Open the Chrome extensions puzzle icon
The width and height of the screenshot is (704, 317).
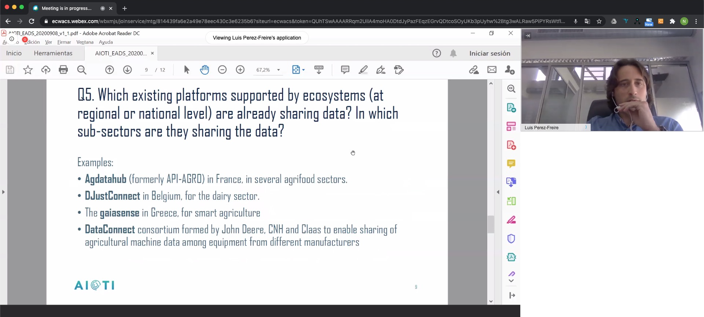point(672,21)
